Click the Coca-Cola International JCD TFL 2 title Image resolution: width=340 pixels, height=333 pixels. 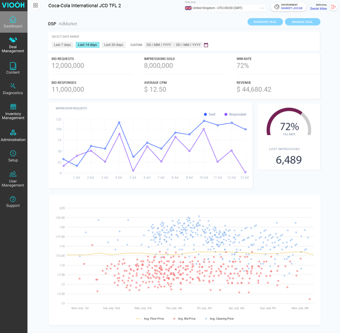point(84,6)
